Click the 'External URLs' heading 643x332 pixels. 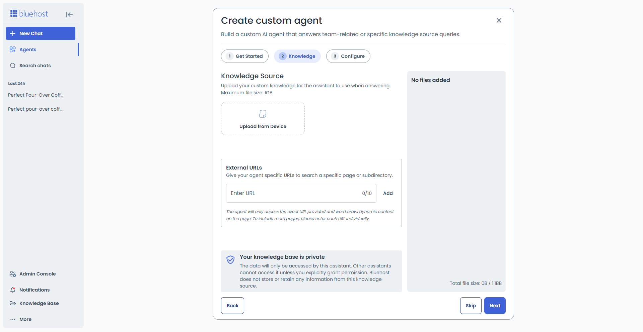[244, 168]
